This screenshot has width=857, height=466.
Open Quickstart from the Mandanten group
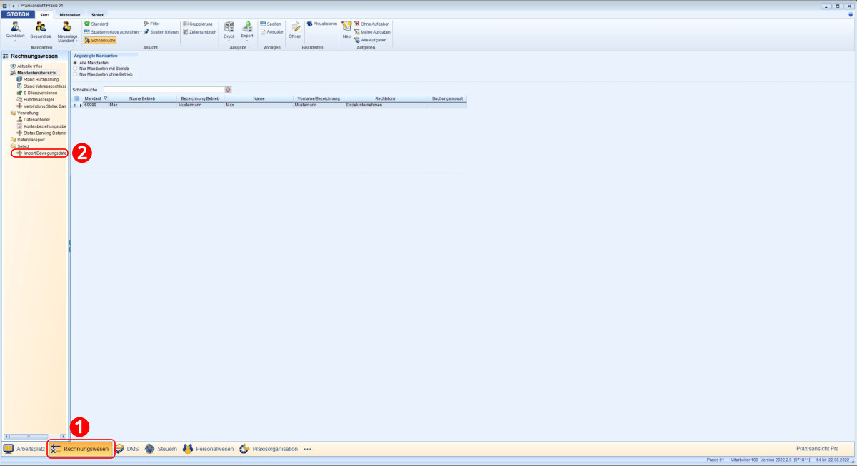point(16,29)
